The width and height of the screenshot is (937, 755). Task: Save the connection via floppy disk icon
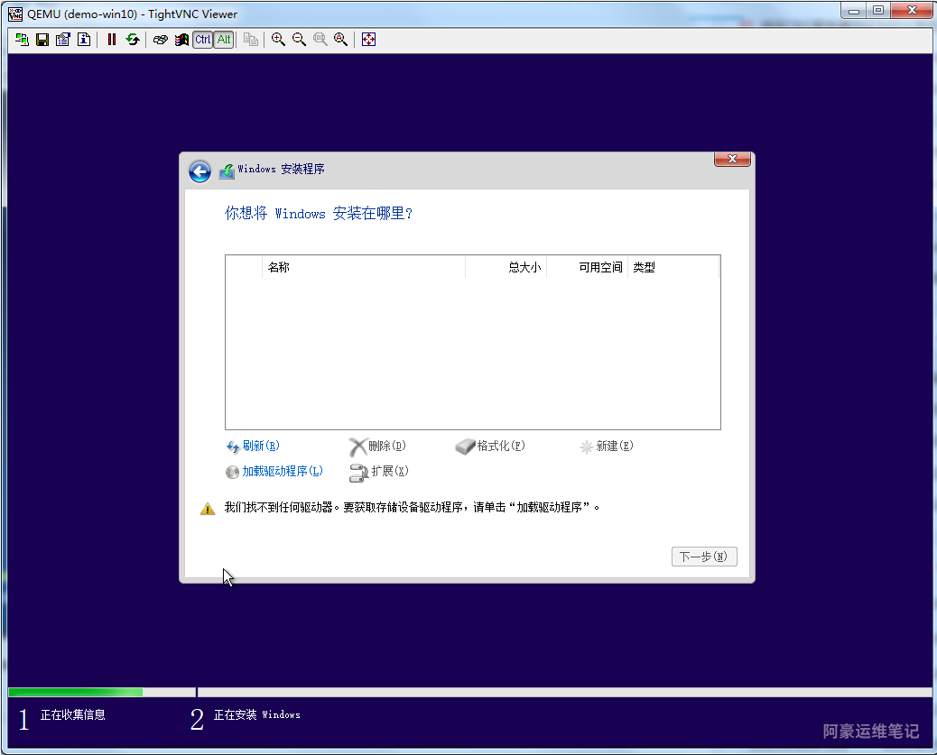[42, 40]
